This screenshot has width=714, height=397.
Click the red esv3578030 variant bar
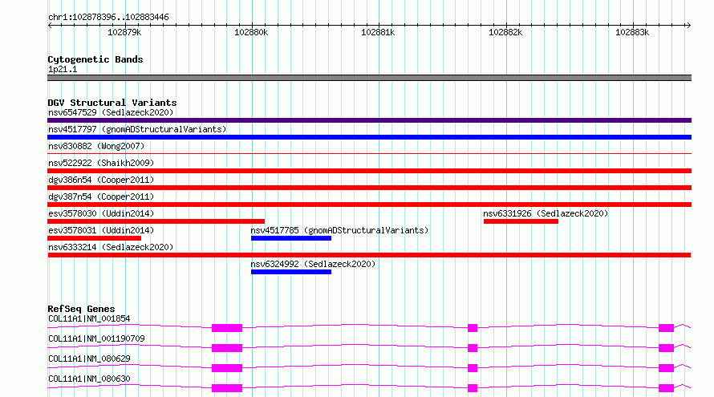point(156,221)
